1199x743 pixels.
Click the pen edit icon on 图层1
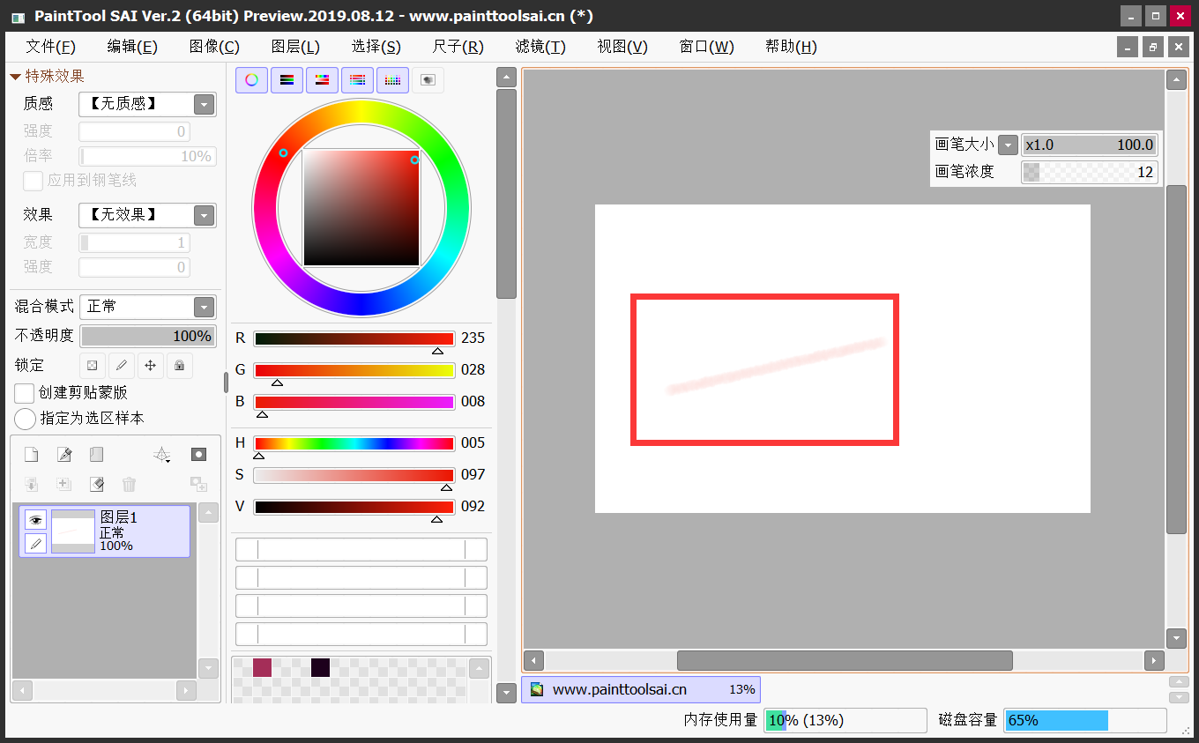tap(35, 544)
